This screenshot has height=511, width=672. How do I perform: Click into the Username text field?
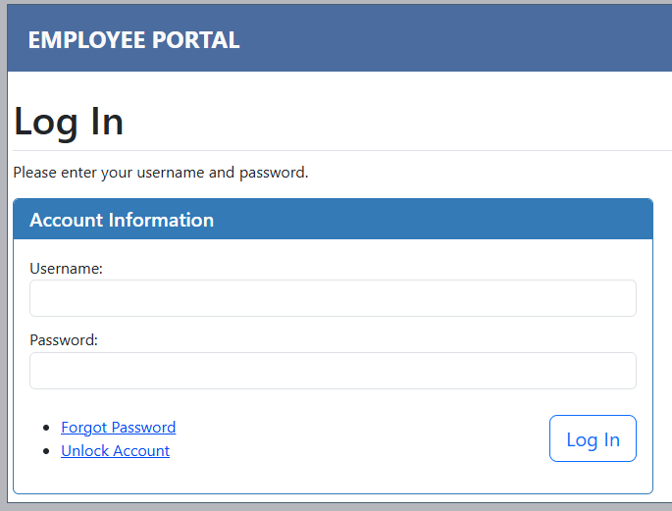coord(333,298)
